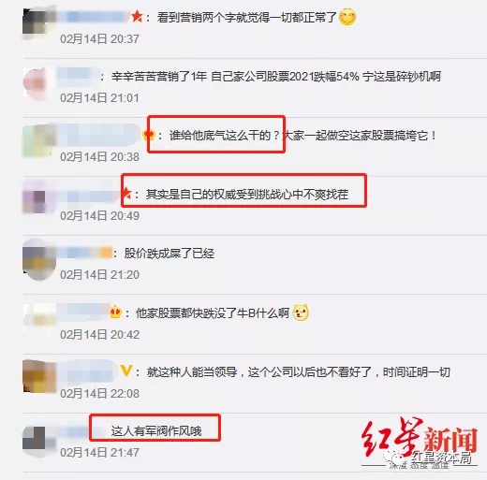
Task: Click the smiling emoji after 正常了
Action: 347,17
